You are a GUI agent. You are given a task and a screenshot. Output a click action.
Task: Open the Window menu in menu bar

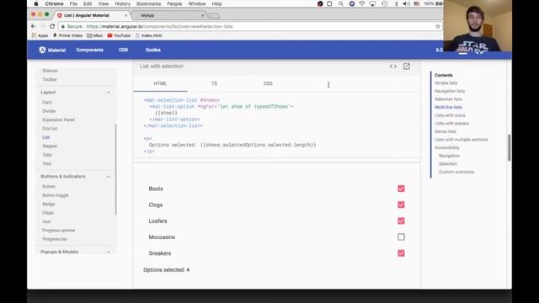(196, 3)
